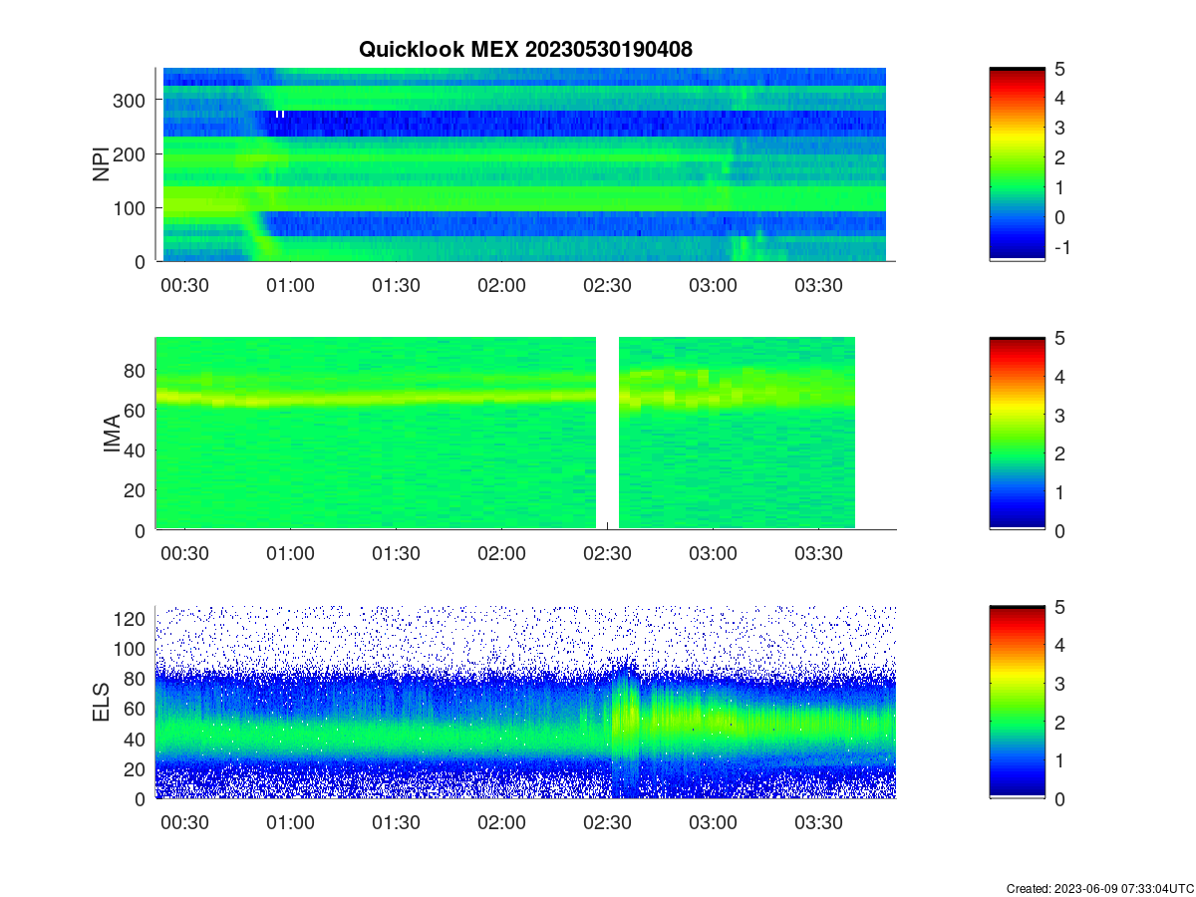1196x897 pixels.
Task: Click the IMA panel colorbar
Action: [1017, 434]
